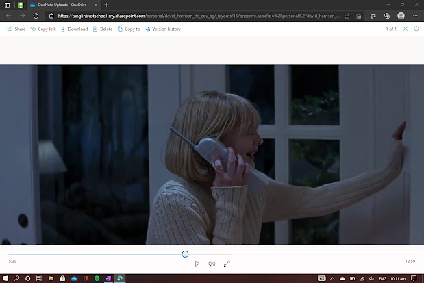This screenshot has height=283, width=424.
Task: Open OneDrive cloud tray icon
Action: pos(342,278)
